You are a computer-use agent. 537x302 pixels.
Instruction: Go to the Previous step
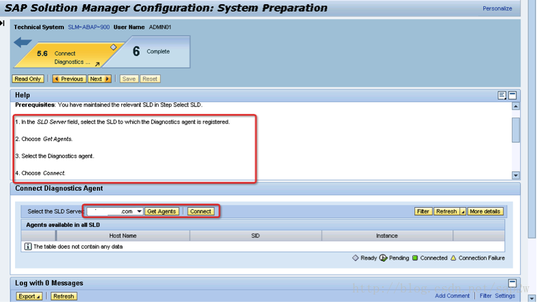tap(70, 79)
